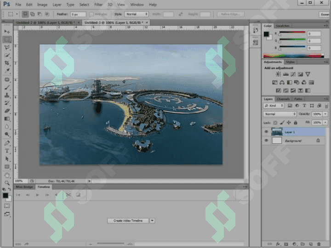This screenshot has height=248, width=331.
Task: Add a Vibrance adjustment
Action: tap(308, 74)
